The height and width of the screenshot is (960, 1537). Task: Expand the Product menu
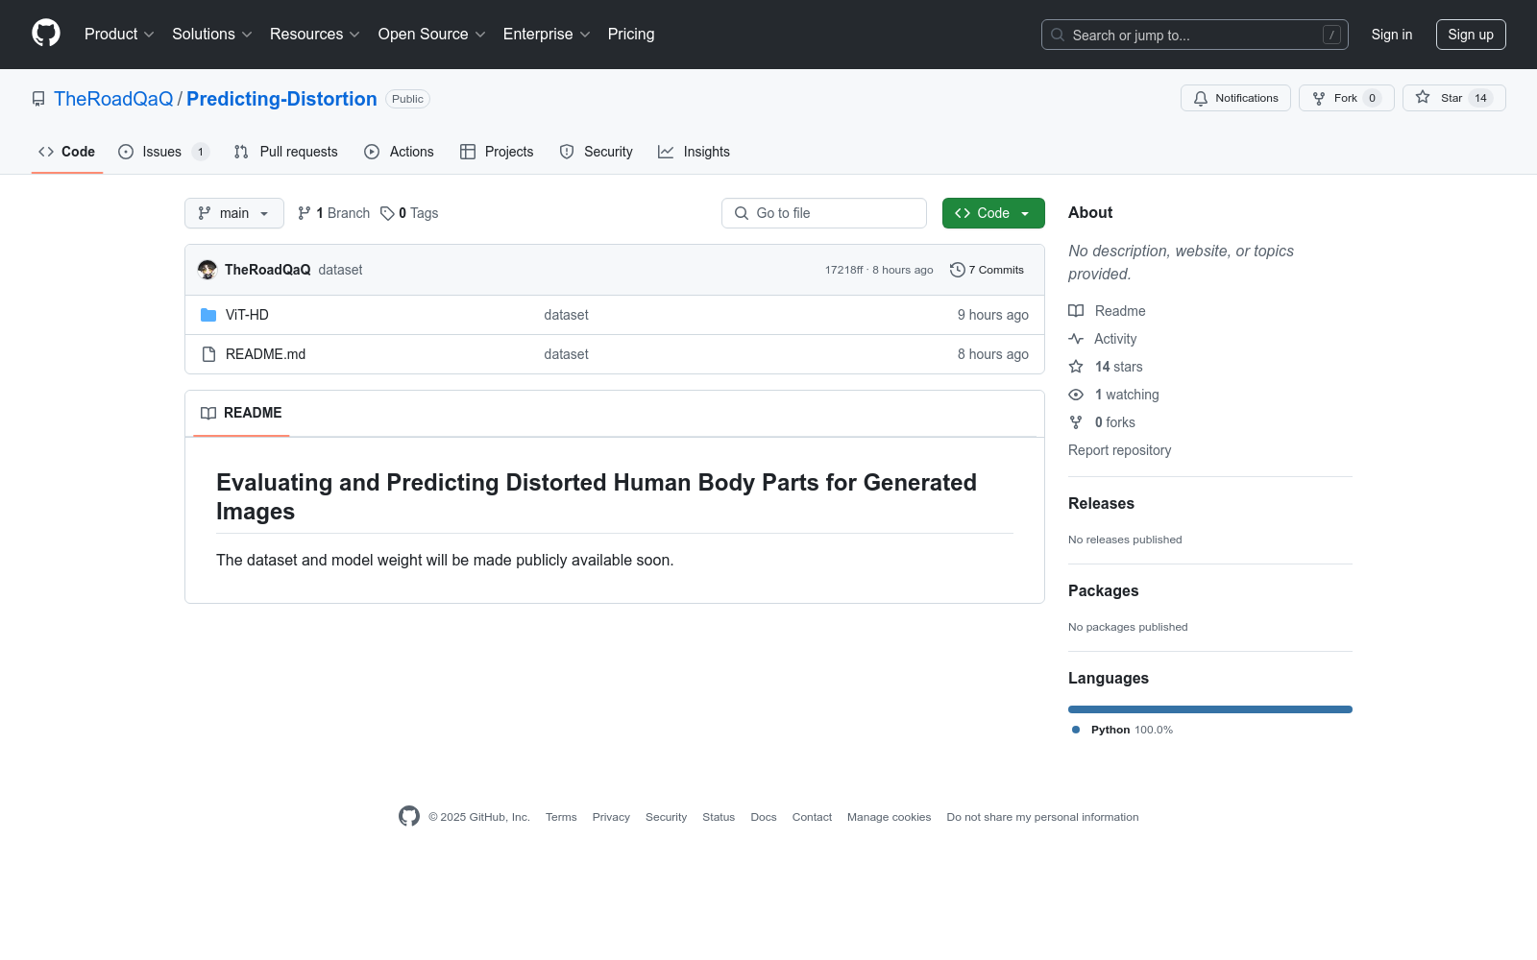pyautogui.click(x=119, y=34)
